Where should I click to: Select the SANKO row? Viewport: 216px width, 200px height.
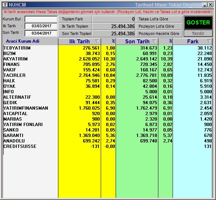coord(108,130)
